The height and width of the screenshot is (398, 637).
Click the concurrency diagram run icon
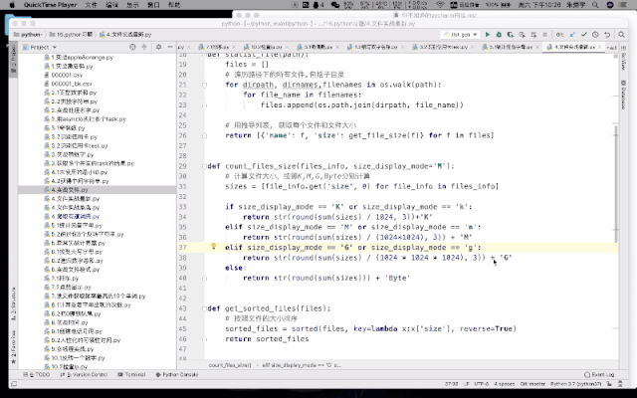pos(533,35)
